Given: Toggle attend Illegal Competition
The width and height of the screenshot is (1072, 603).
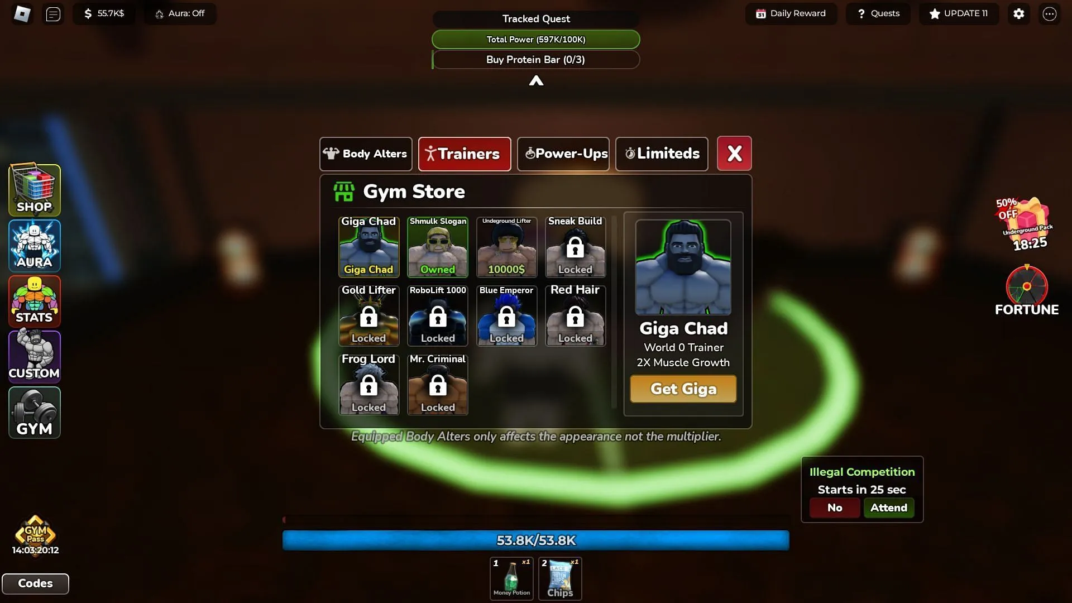Looking at the screenshot, I should tap(889, 508).
